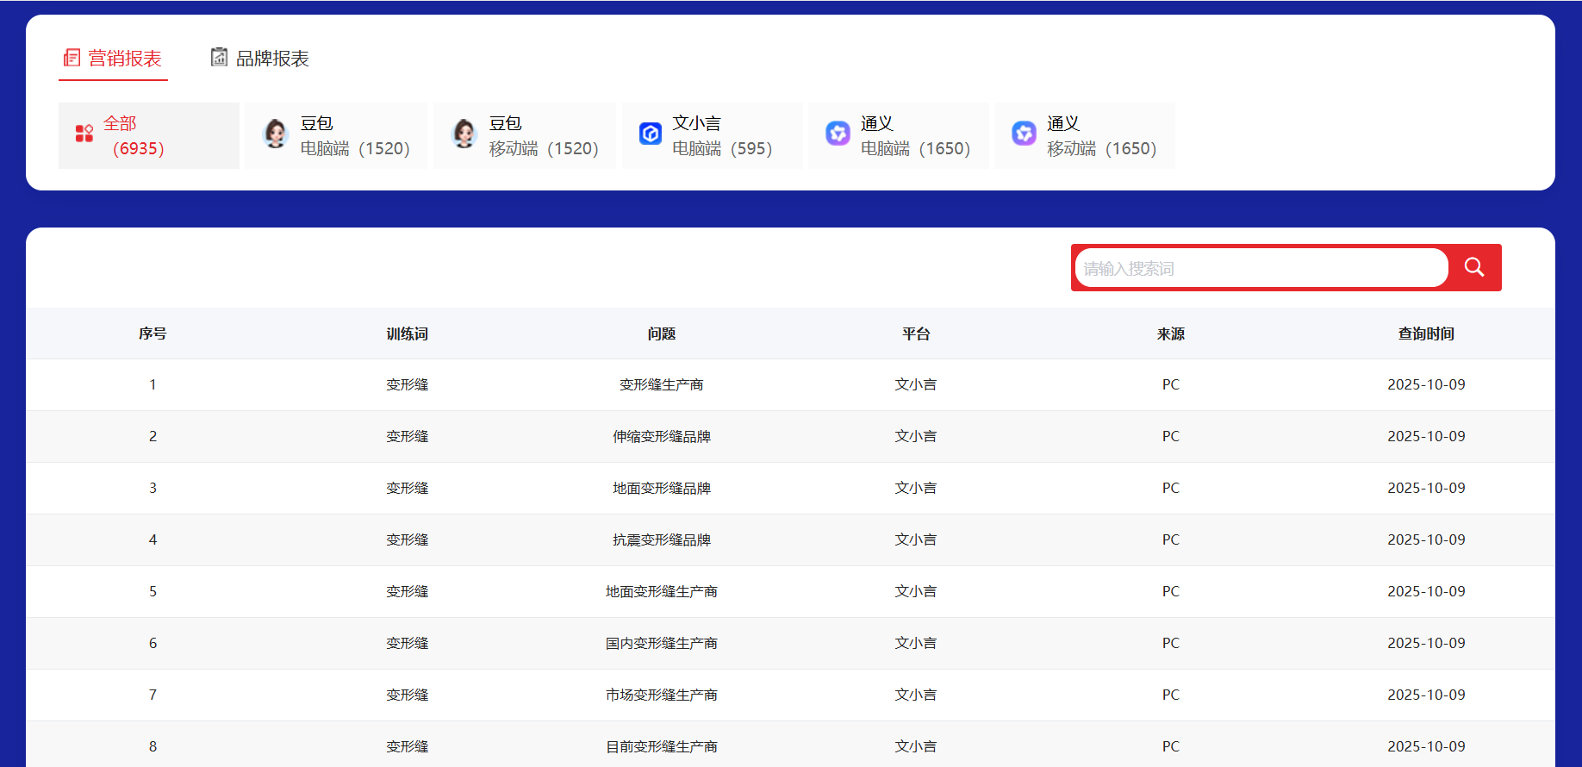This screenshot has height=767, width=1582.
Task: Click the PC source cell in row 3
Action: (x=1171, y=488)
